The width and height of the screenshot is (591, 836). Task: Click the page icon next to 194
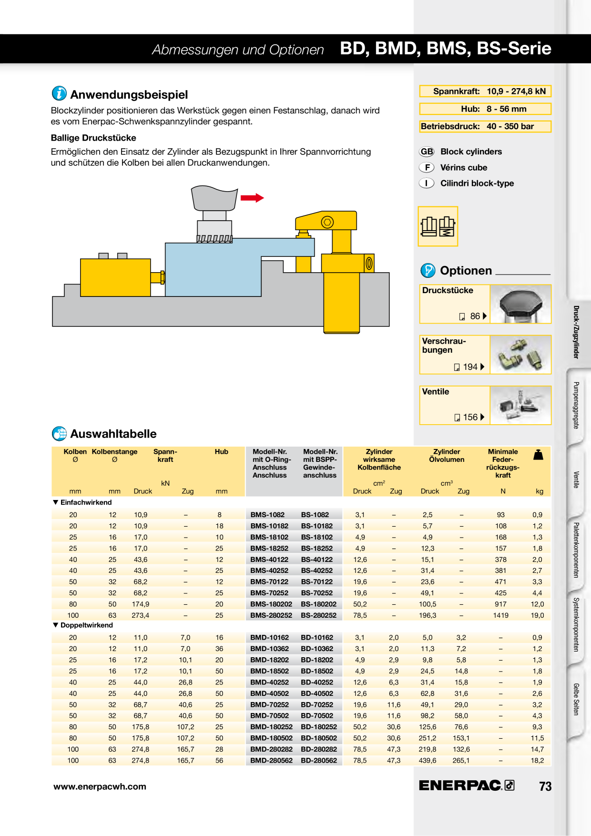(x=457, y=367)
